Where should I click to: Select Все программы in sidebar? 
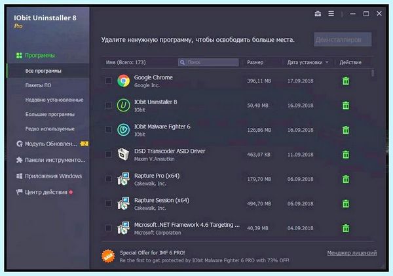point(43,71)
